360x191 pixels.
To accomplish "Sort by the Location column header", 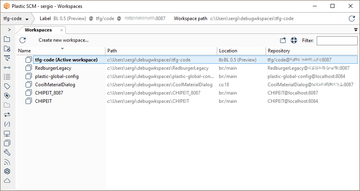I will point(241,51).
